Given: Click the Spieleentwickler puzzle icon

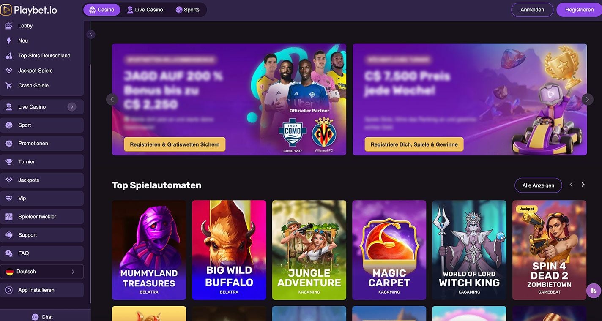Looking at the screenshot, I should (x=9, y=217).
